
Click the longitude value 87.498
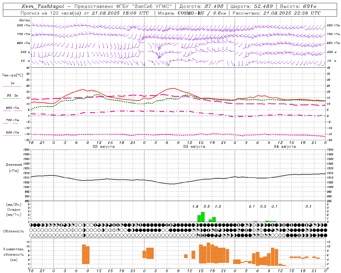214,6
